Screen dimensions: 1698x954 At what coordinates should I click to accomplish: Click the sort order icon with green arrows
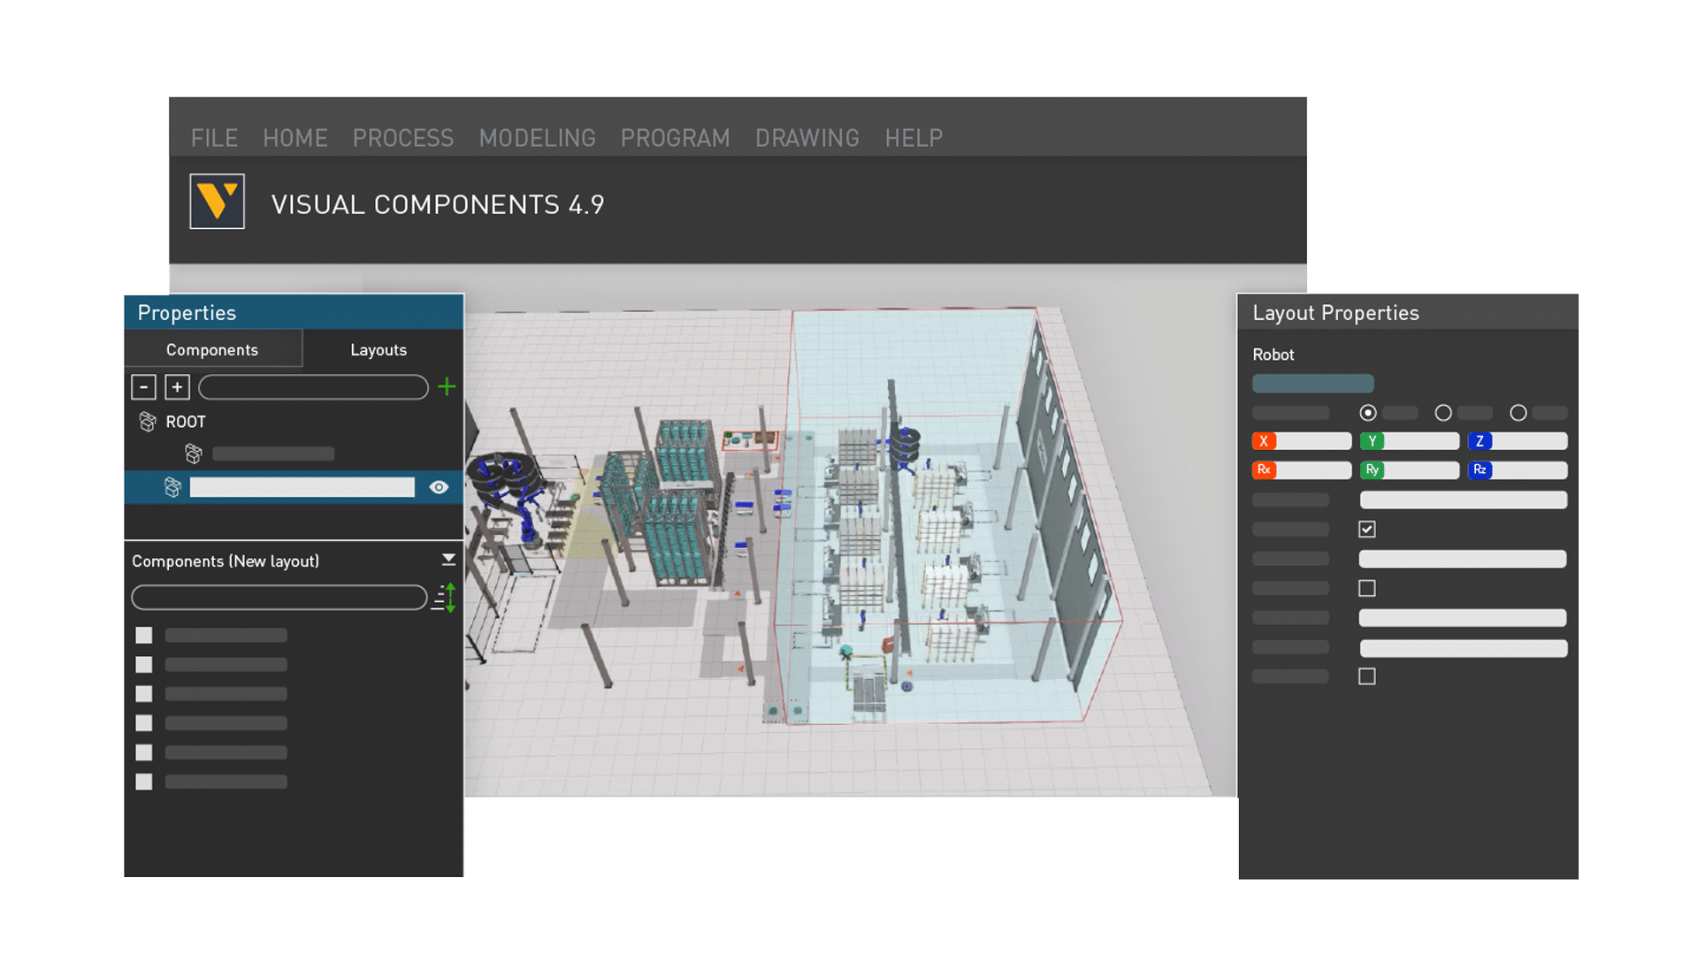[444, 598]
